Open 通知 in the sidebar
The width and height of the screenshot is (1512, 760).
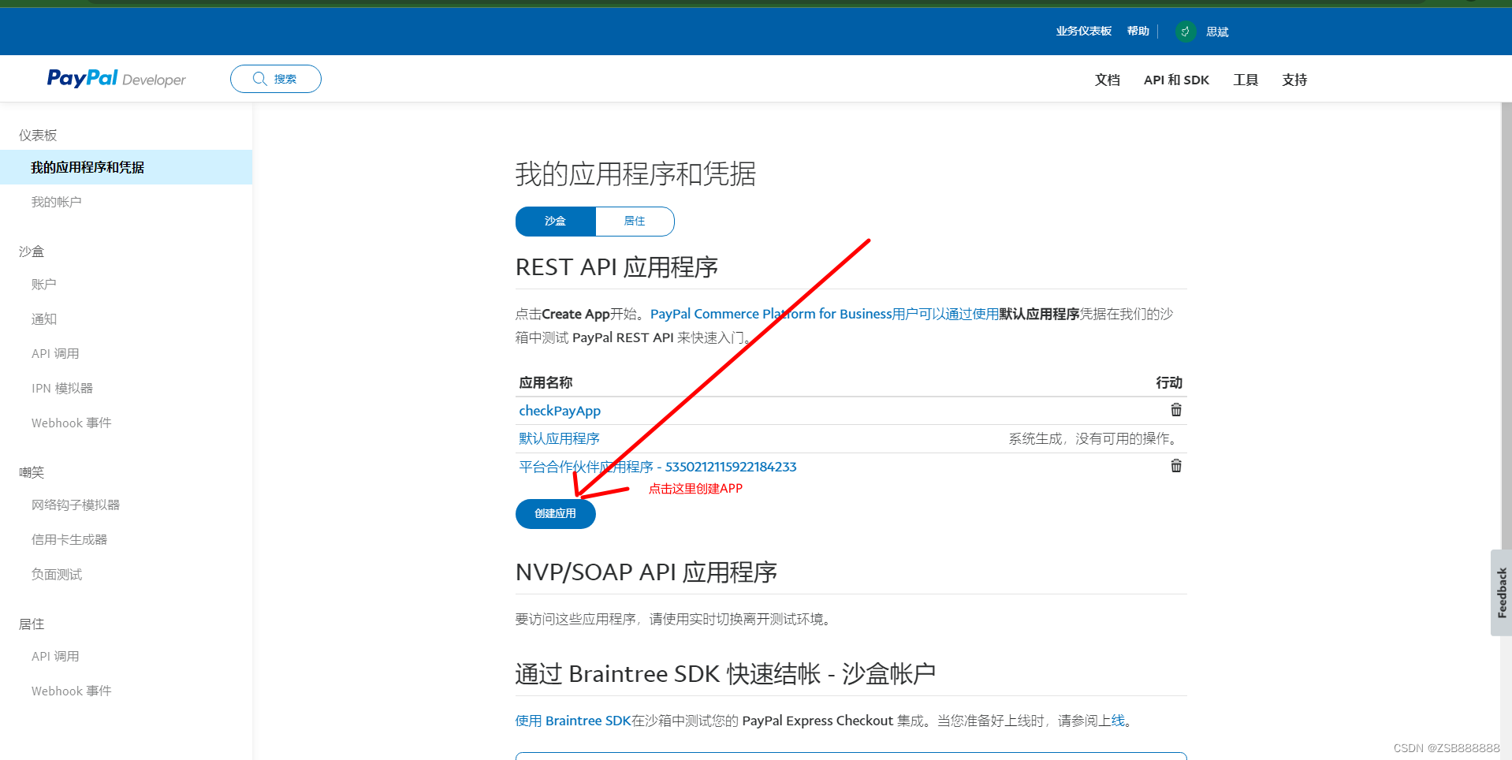(x=44, y=319)
